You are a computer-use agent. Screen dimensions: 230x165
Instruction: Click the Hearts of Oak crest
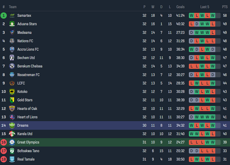[12, 108]
